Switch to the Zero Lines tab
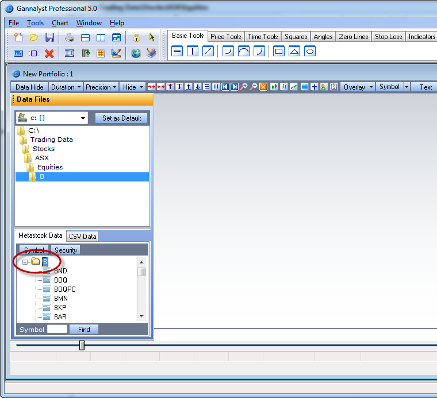The width and height of the screenshot is (437, 398). [x=354, y=36]
